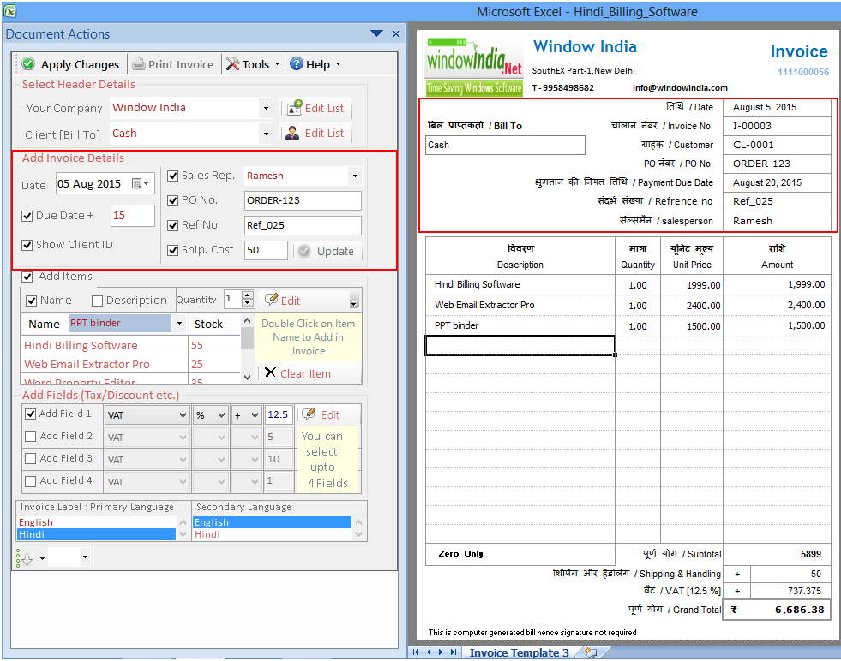Click the Ref No. Ref_025 field
841x661 pixels.
(303, 225)
